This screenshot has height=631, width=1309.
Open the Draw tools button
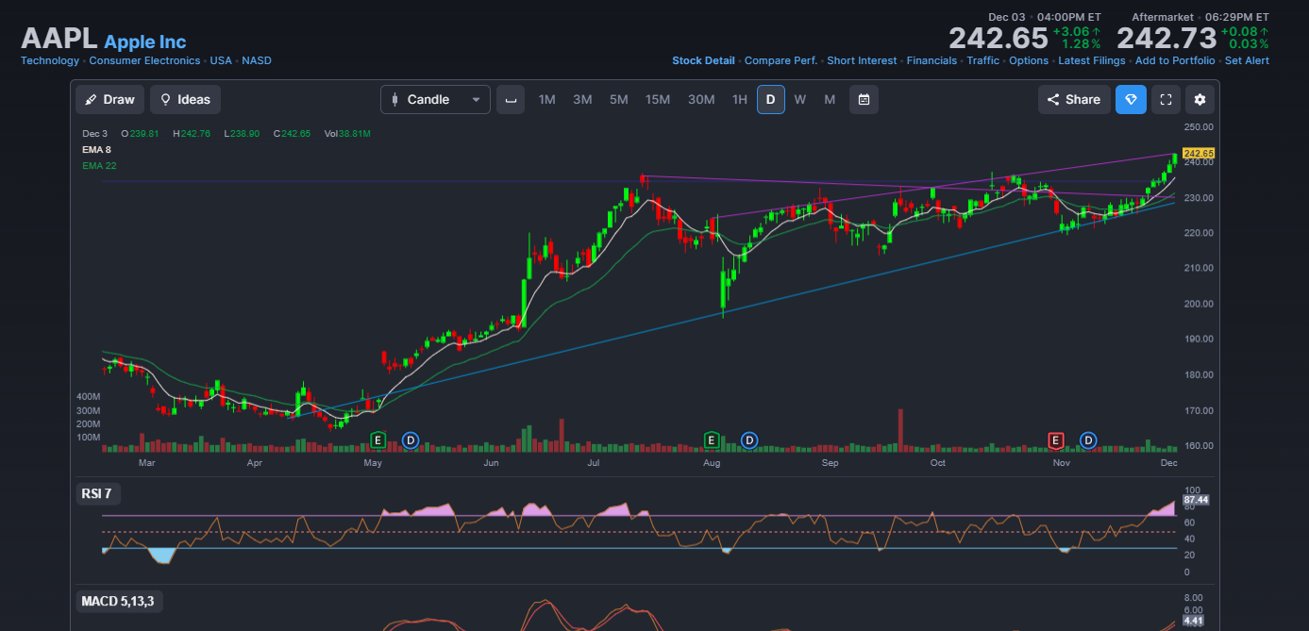109,99
